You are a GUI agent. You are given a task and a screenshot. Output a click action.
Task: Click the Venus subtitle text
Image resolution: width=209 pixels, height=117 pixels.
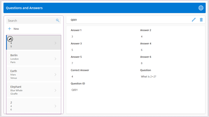(14, 78)
